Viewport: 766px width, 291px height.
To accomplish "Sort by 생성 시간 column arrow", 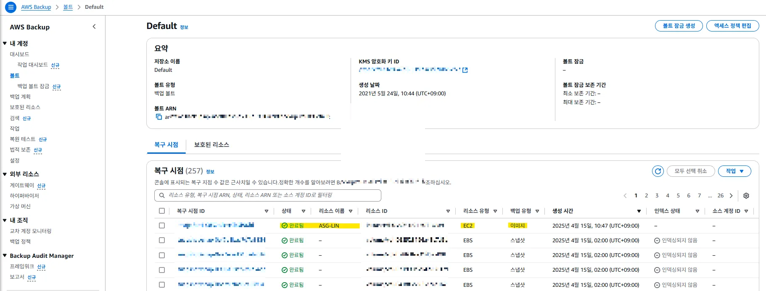I will (639, 211).
